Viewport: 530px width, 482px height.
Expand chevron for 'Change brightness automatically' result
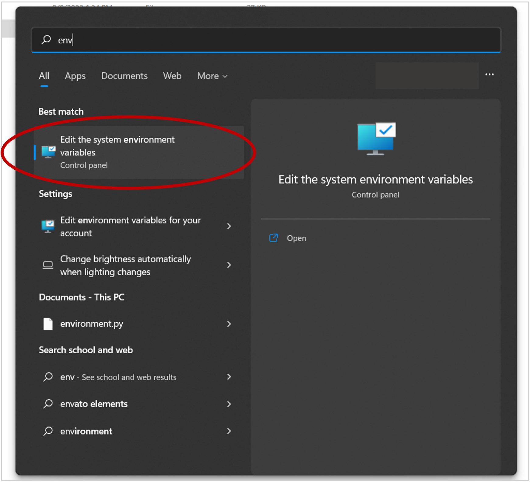(229, 265)
